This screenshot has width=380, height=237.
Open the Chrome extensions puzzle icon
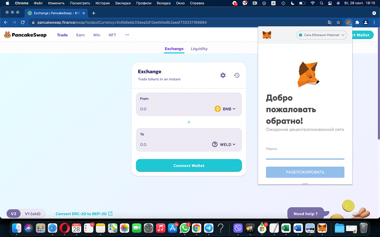(357, 22)
